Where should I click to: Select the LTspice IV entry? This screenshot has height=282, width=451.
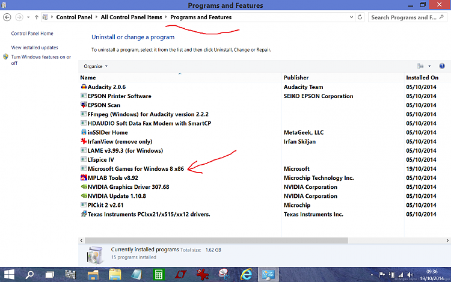point(100,159)
